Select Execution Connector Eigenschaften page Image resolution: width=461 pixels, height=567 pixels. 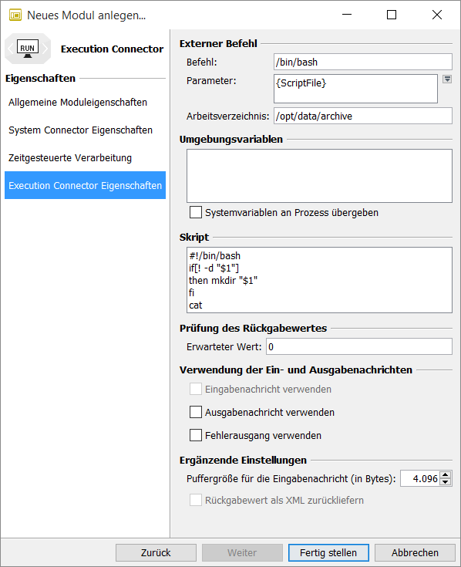(x=85, y=185)
